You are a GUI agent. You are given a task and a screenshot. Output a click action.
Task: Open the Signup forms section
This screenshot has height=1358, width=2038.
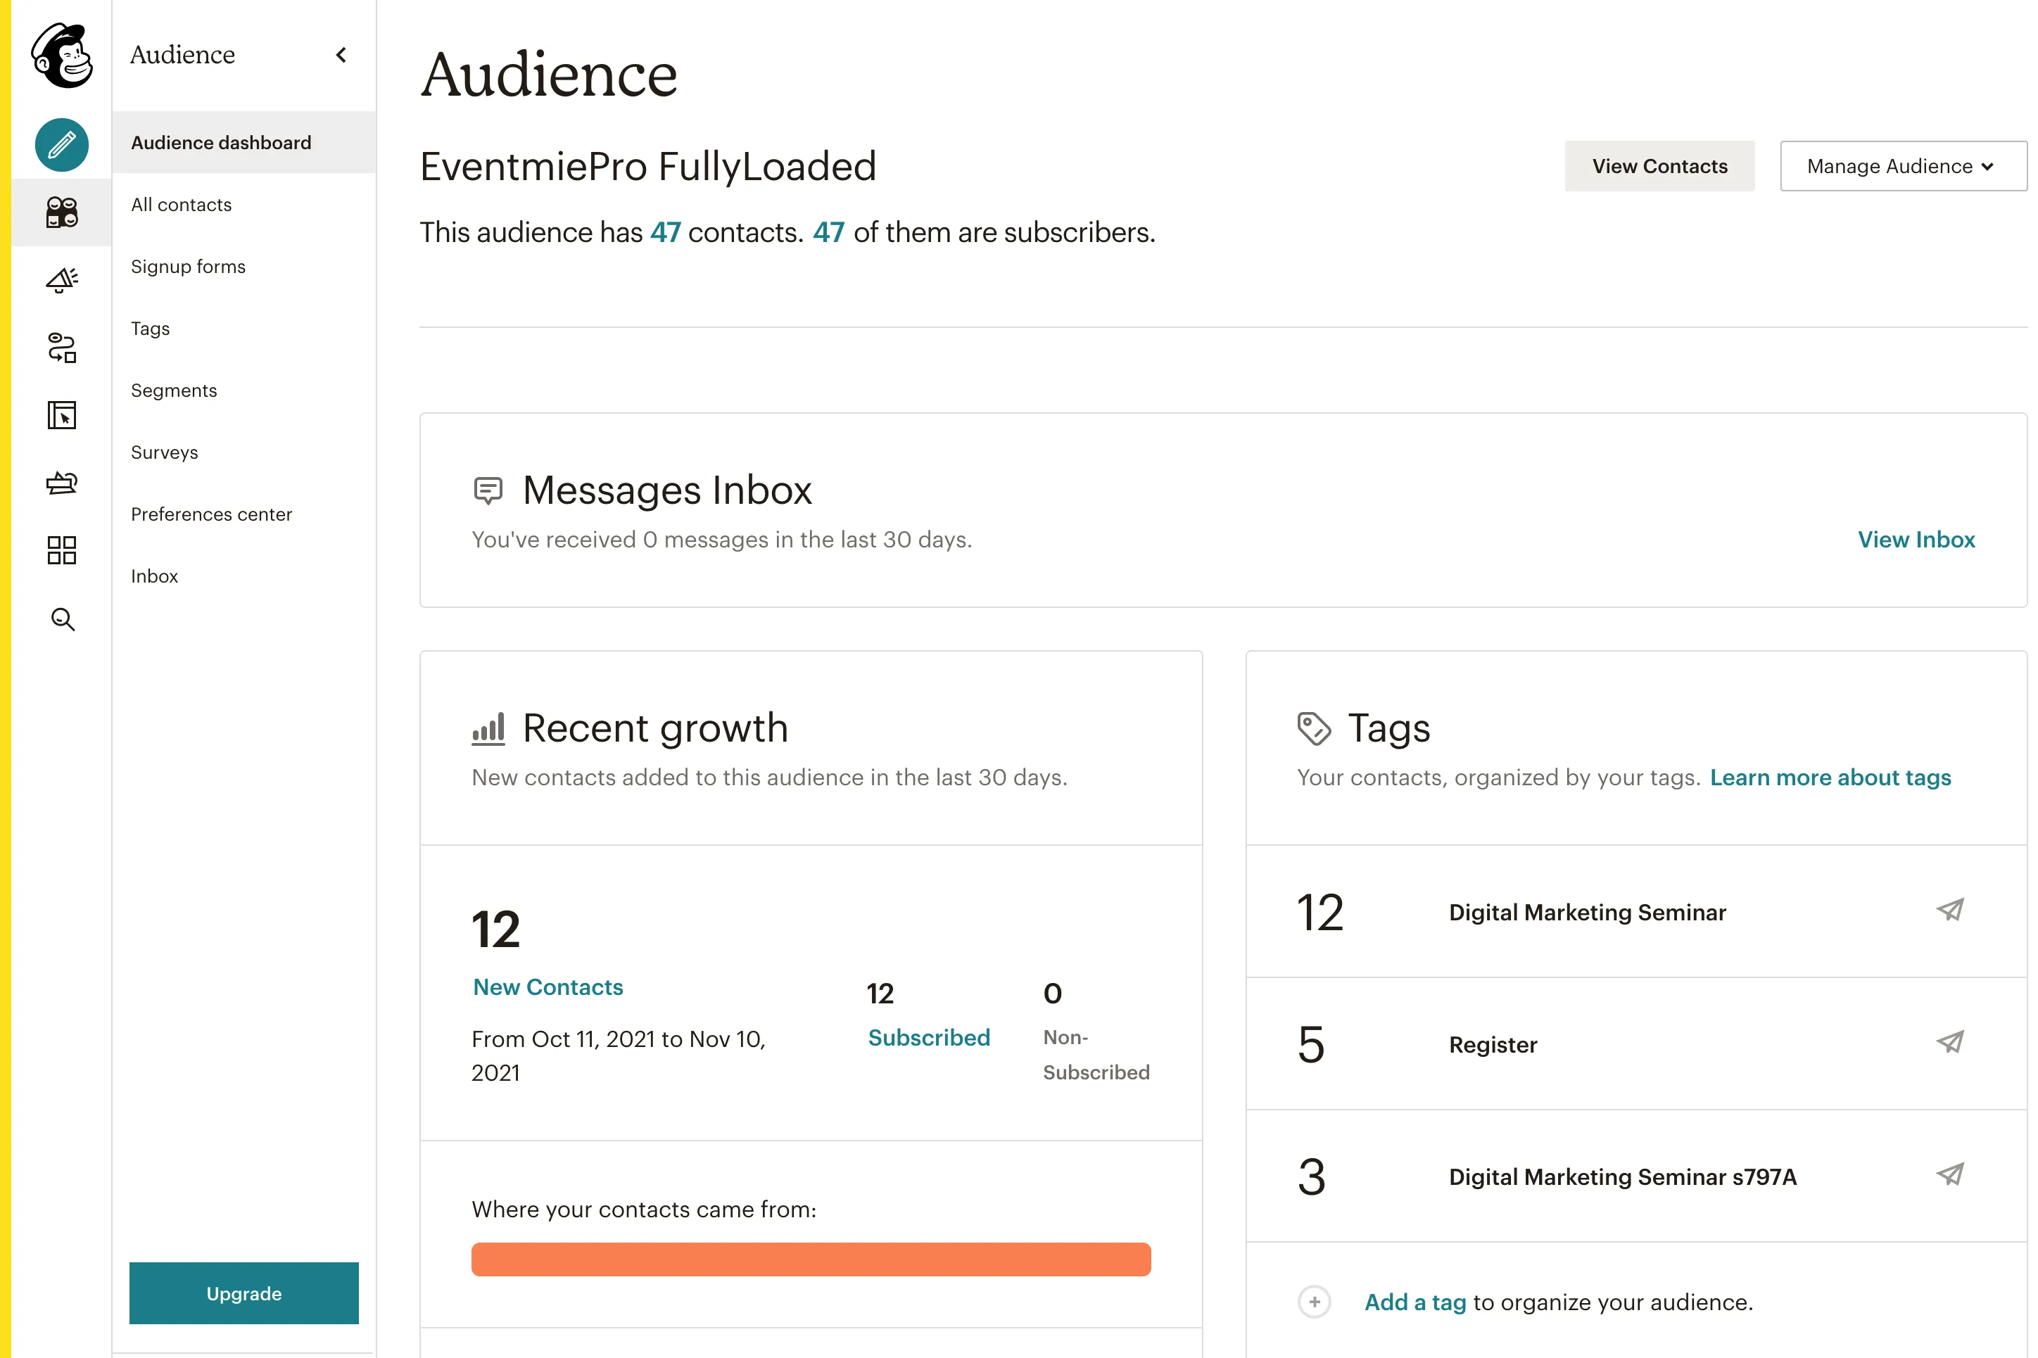[x=187, y=267]
